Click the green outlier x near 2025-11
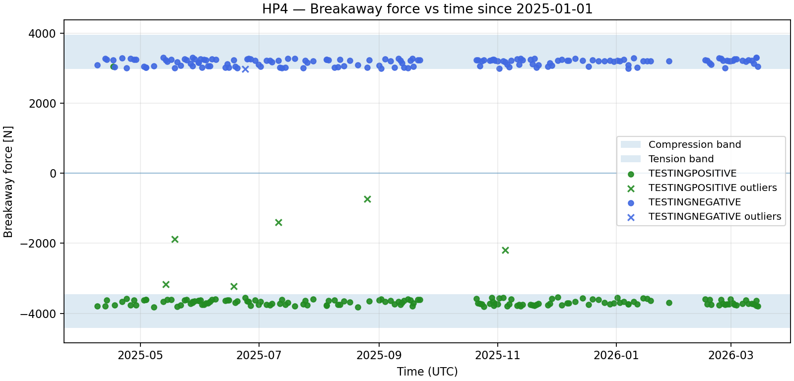Viewport: 794px width, 381px height. (x=505, y=250)
